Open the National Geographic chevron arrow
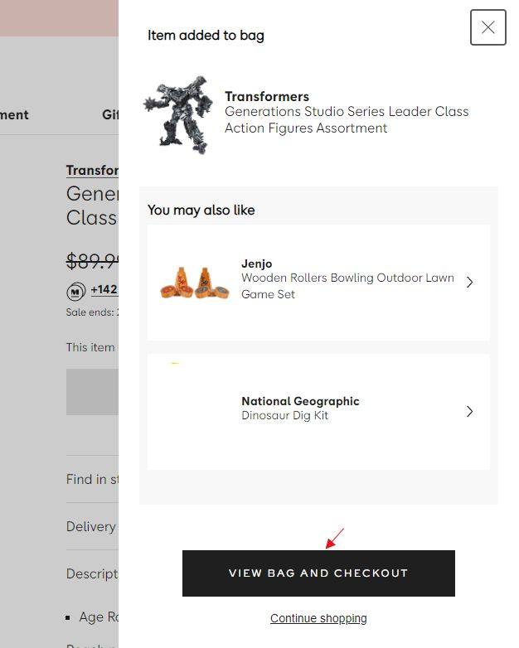This screenshot has width=519, height=648. coord(469,411)
